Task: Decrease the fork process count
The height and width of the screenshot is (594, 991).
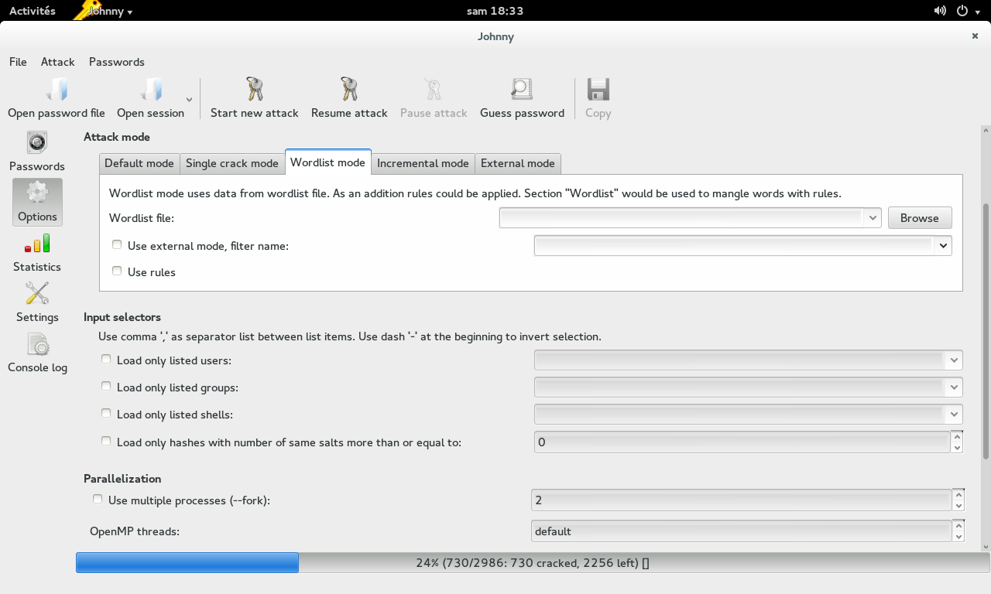Action: pyautogui.click(x=958, y=506)
